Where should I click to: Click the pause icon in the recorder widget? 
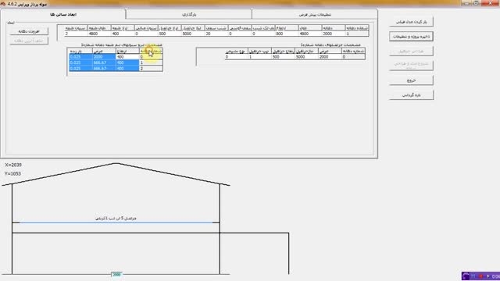click(x=473, y=276)
